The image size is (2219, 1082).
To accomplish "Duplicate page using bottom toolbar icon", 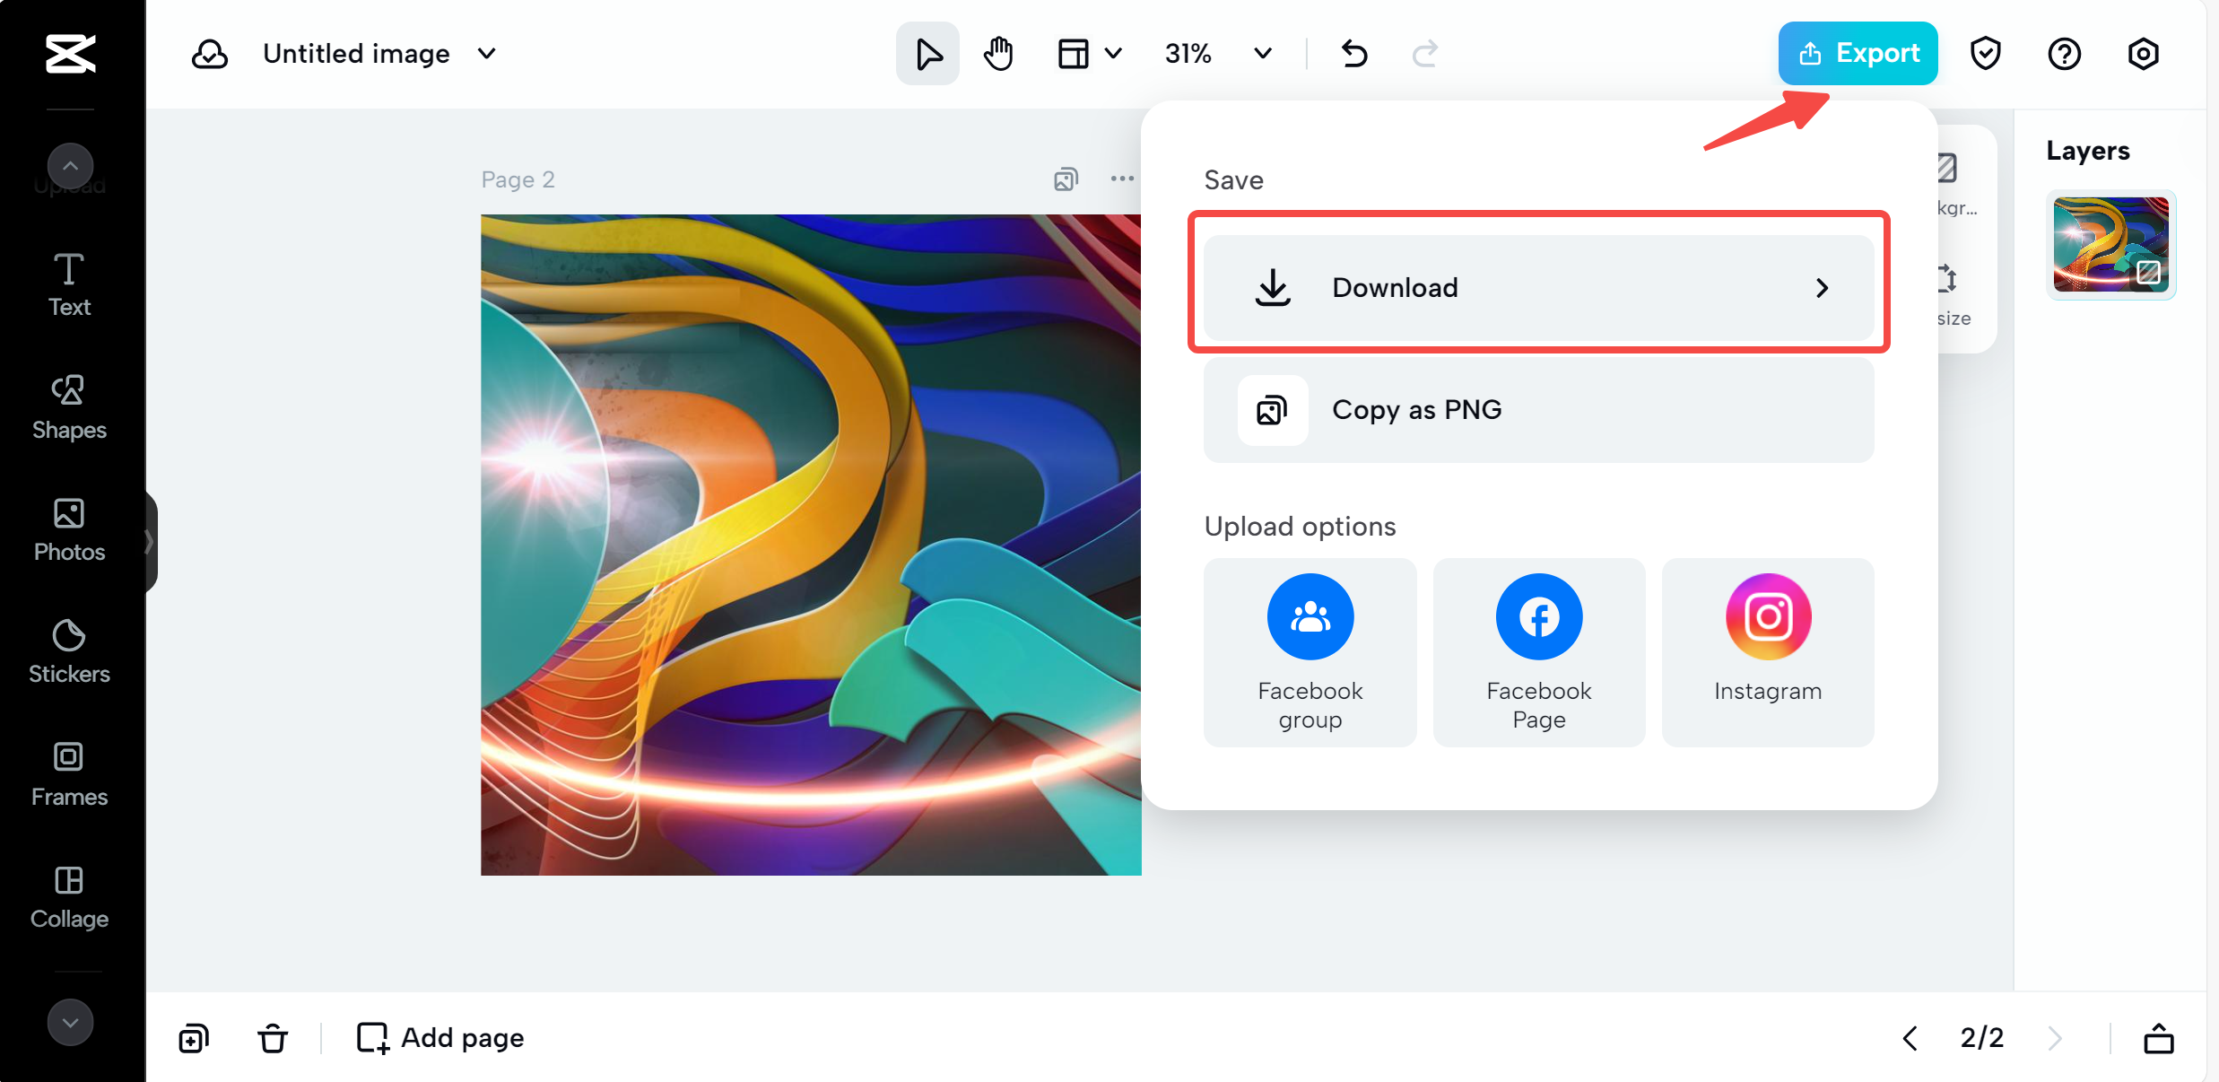I will coord(194,1038).
